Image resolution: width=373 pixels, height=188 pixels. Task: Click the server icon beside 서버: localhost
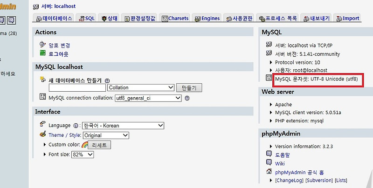tap(36, 7)
